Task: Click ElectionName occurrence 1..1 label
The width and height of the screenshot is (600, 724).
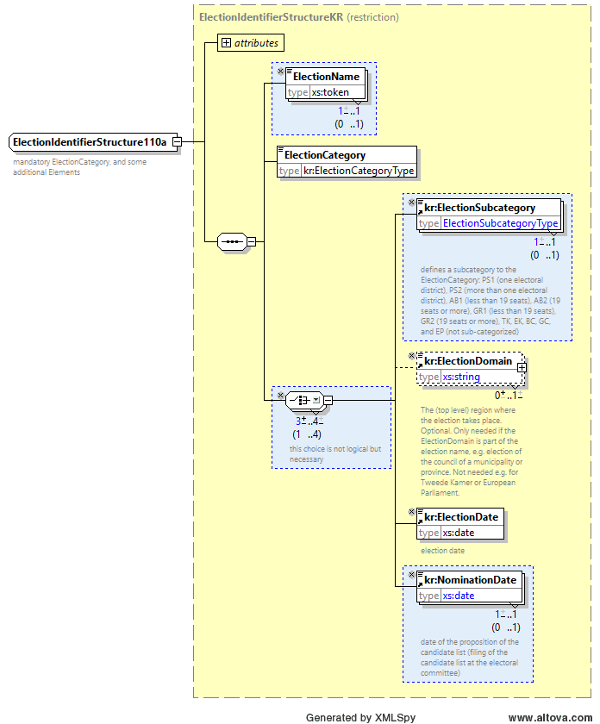Action: point(349,111)
